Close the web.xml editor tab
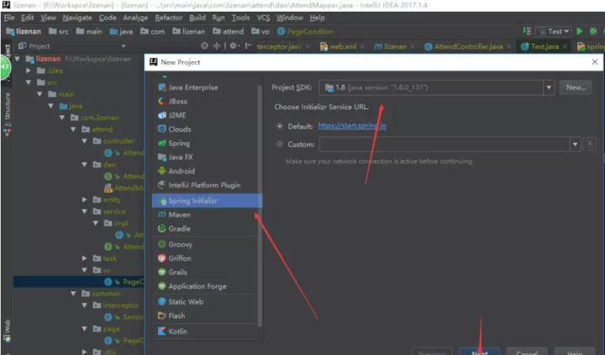 pos(362,47)
